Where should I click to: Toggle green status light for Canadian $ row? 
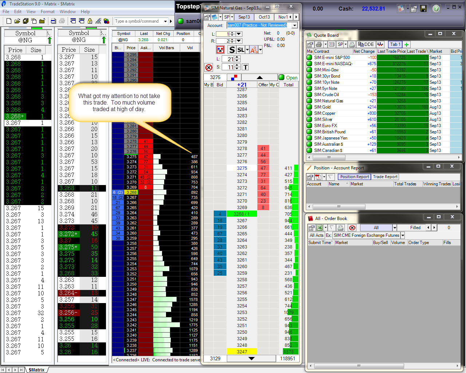tap(309, 150)
